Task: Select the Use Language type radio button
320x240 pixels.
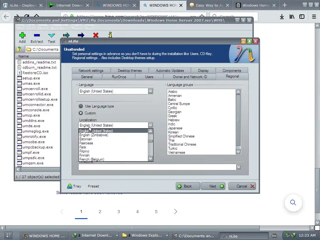Action: [x=81, y=106]
